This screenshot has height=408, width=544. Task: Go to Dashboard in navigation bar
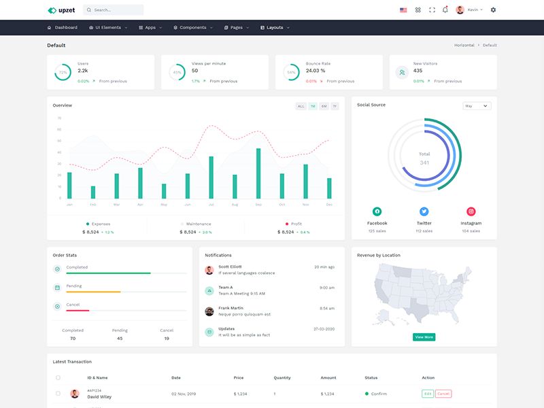[x=63, y=27]
